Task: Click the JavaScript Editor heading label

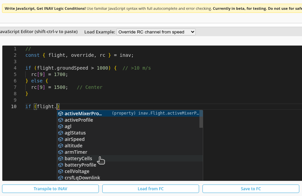Action: [39, 32]
